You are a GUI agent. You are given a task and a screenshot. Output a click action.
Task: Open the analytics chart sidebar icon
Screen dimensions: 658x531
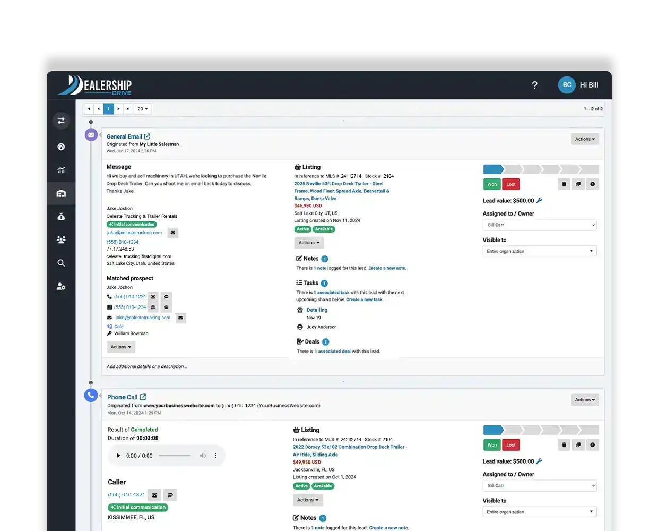61,170
